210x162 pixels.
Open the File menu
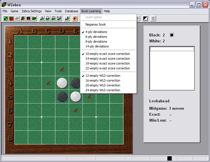point(5,11)
